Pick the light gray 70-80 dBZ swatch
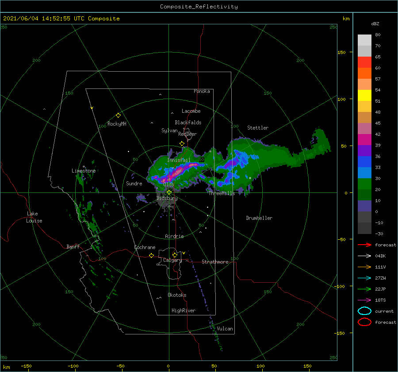 (364, 40)
